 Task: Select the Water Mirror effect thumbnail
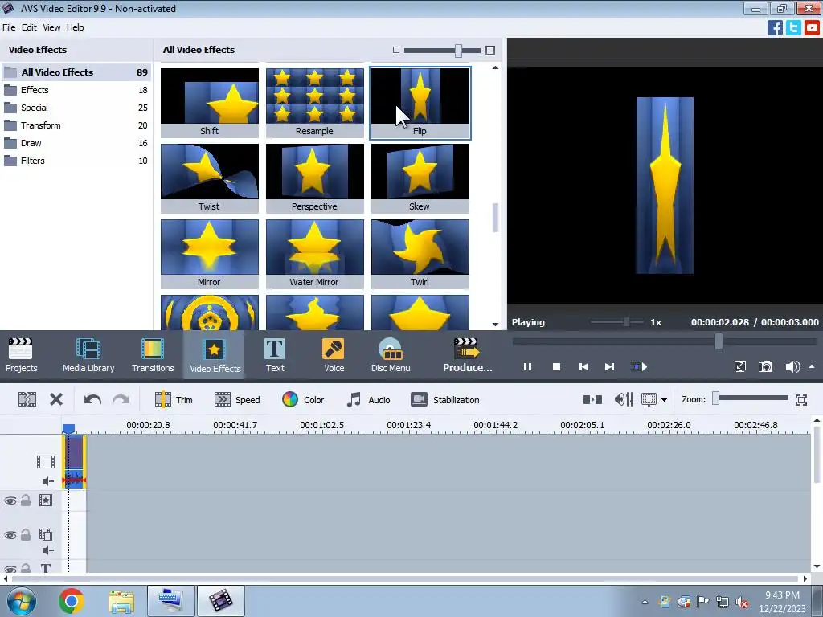click(314, 254)
